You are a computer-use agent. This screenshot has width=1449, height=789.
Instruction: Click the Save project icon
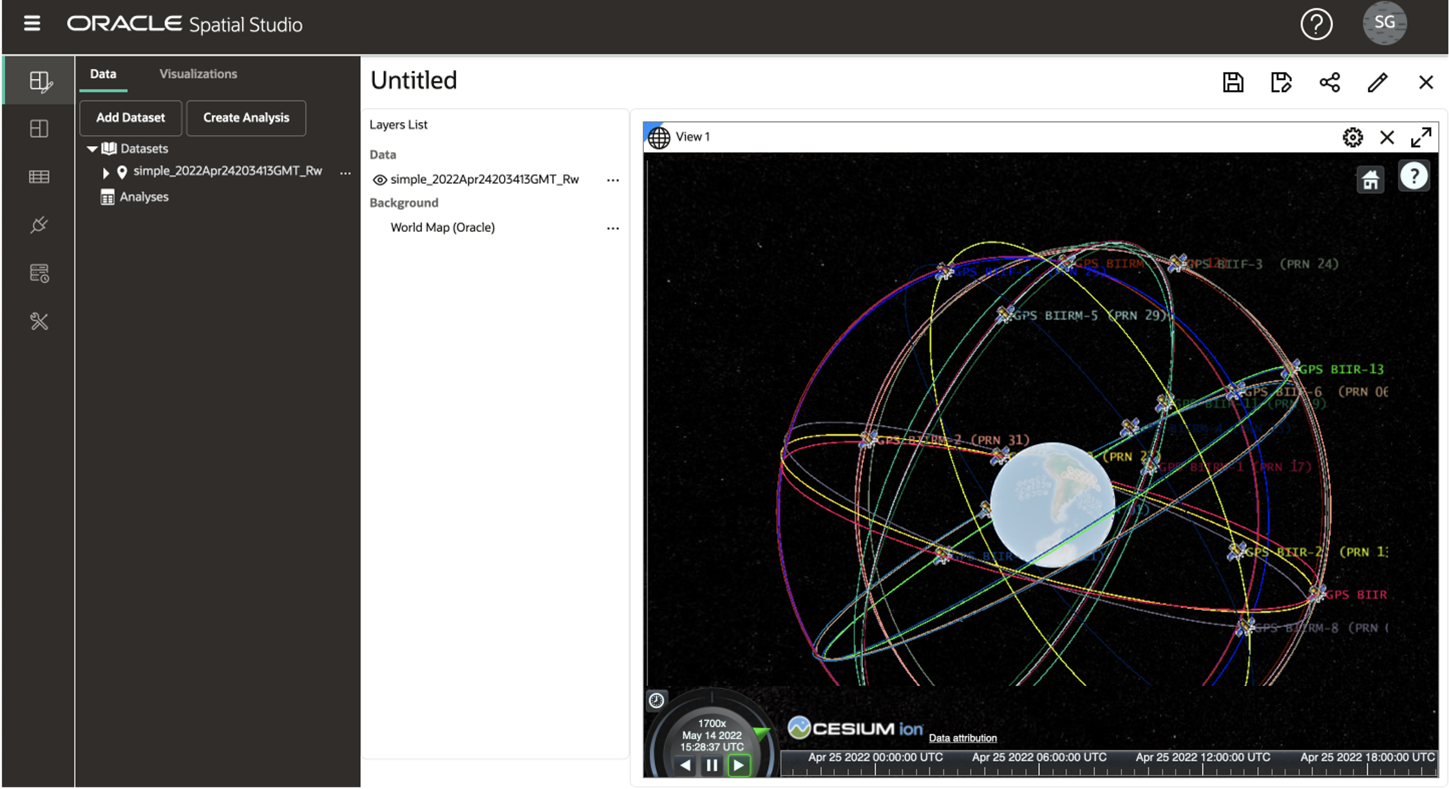(1233, 82)
